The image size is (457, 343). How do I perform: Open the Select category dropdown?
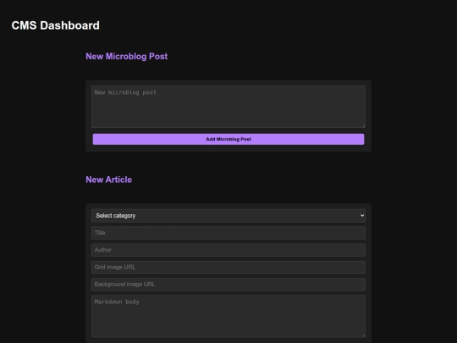228,216
